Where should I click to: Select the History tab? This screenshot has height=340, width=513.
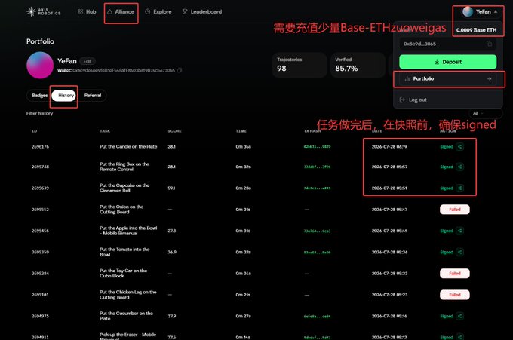click(x=64, y=96)
